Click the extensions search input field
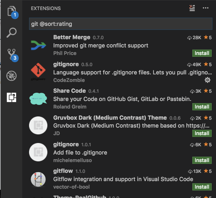This screenshot has width=216, height=198. coord(121,24)
